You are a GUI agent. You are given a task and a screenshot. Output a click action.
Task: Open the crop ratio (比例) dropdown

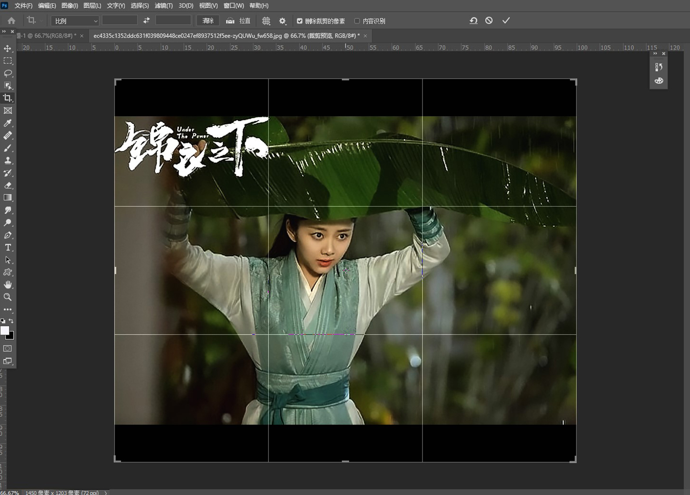click(74, 20)
